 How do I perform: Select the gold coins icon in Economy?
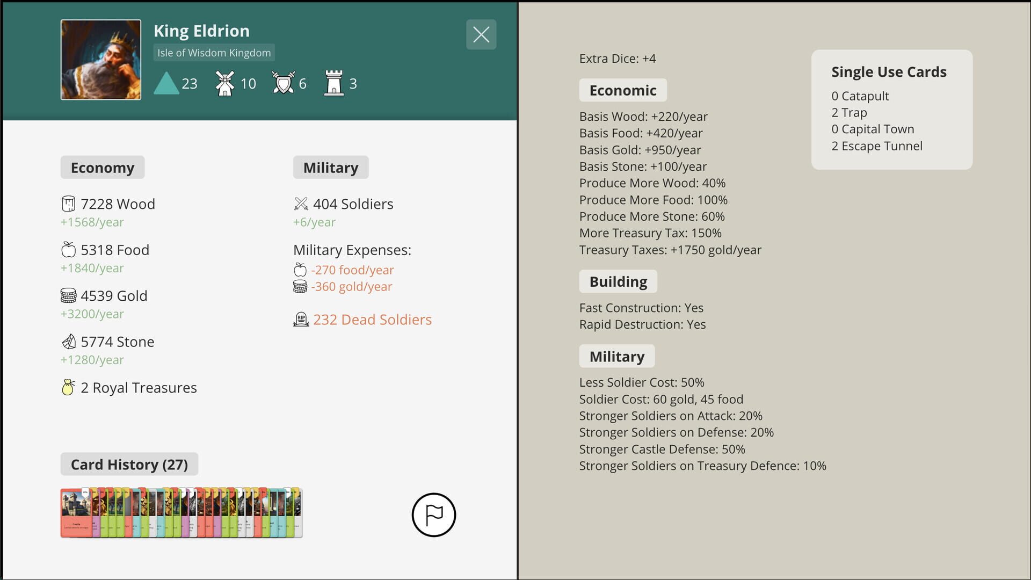(x=68, y=295)
